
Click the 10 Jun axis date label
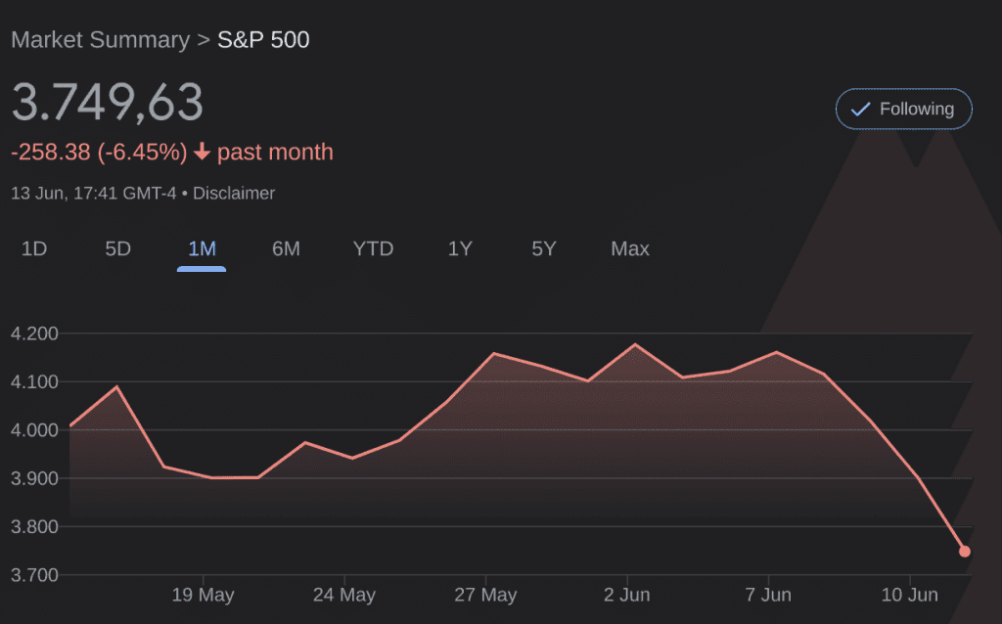(x=910, y=595)
